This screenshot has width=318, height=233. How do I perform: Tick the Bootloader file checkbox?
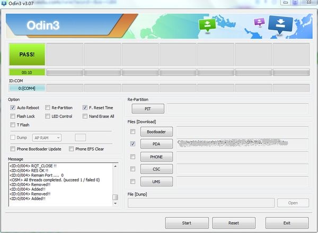[132, 131]
